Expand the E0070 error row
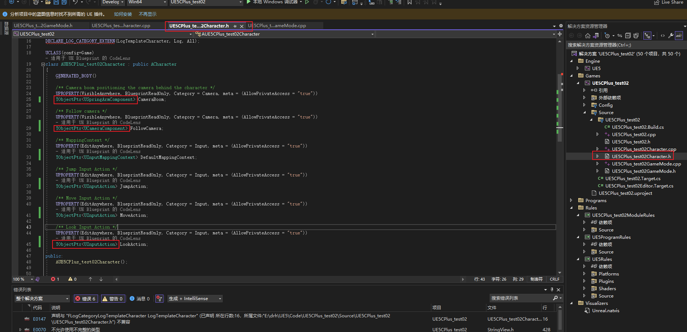This screenshot has height=332, width=687. click(20, 329)
